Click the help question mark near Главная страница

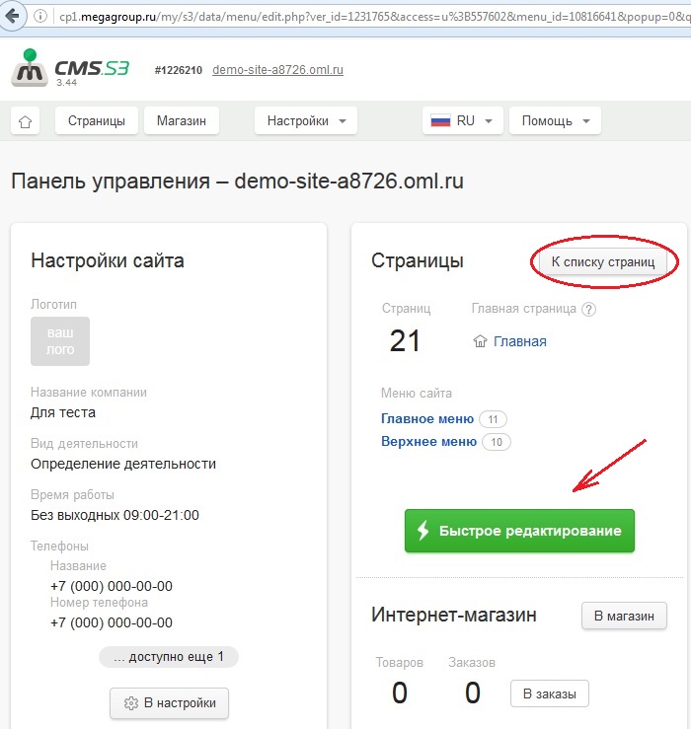click(588, 309)
